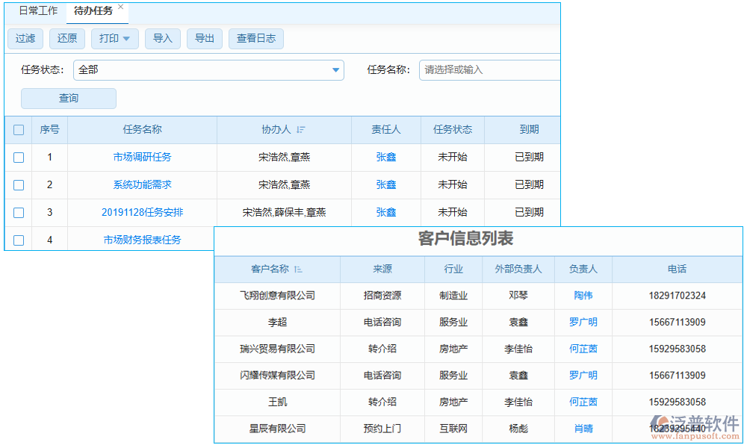Expand the 打印 print dropdown arrow

[125, 38]
